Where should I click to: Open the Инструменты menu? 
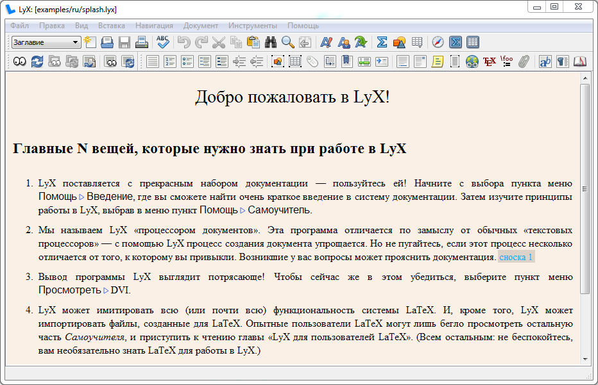(252, 26)
